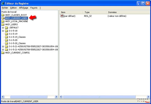Image resolution: width=151 pixels, height=104 pixels.
Task: Click the HKEY_USERS folder icon
Action: point(3,24)
